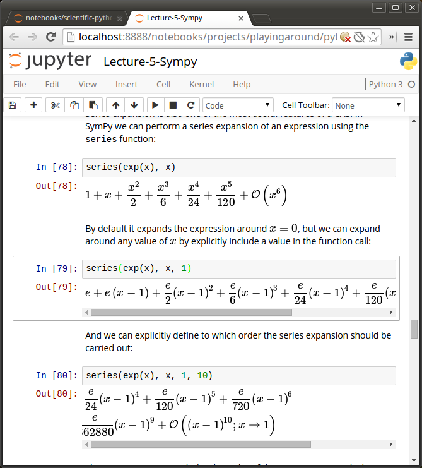
Task: Click left arrow of Out[79] scrollbar
Action: pyautogui.click(x=86, y=312)
